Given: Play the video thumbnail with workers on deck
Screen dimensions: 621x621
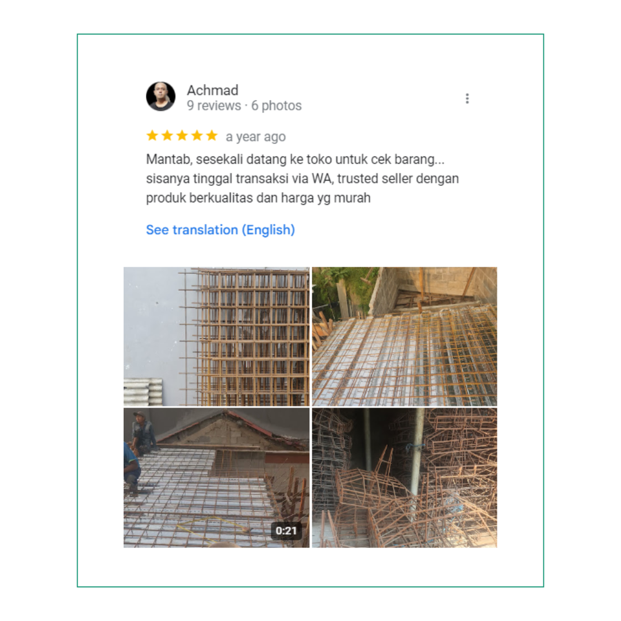Looking at the screenshot, I should 216,478.
